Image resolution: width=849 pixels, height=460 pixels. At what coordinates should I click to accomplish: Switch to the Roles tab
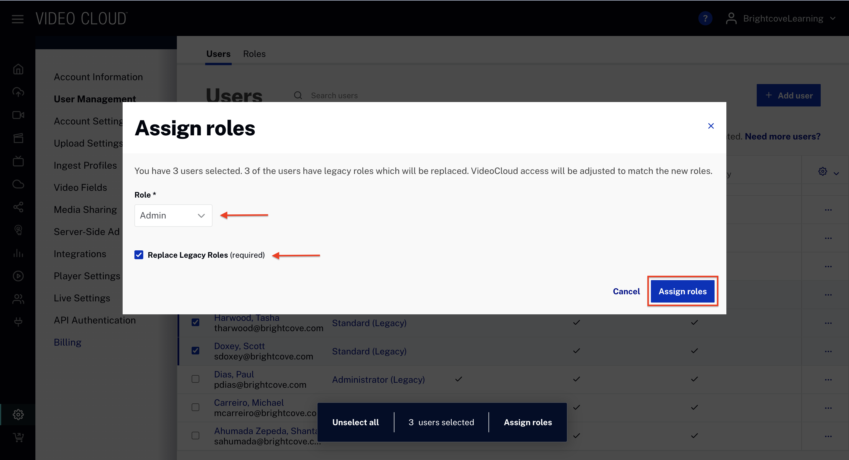pos(254,54)
